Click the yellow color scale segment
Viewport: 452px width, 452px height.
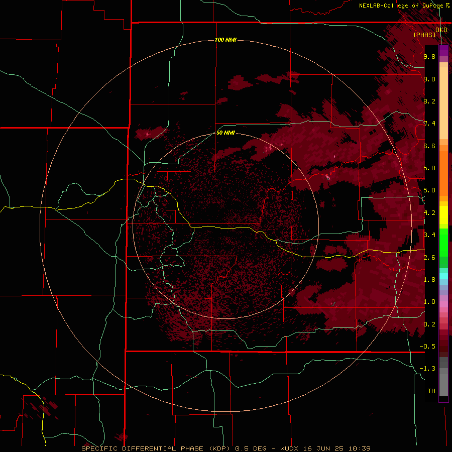[x=443, y=215]
